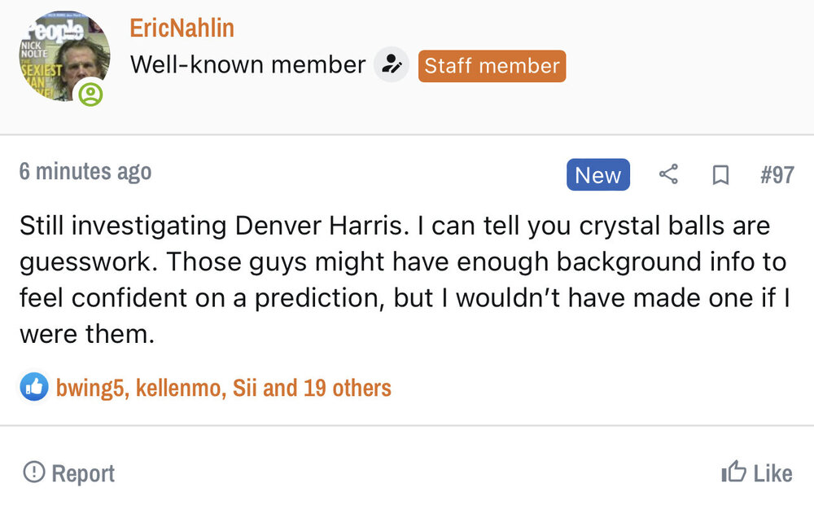The width and height of the screenshot is (814, 514).
Task: Select the user Sii in reactions list
Action: tap(244, 388)
